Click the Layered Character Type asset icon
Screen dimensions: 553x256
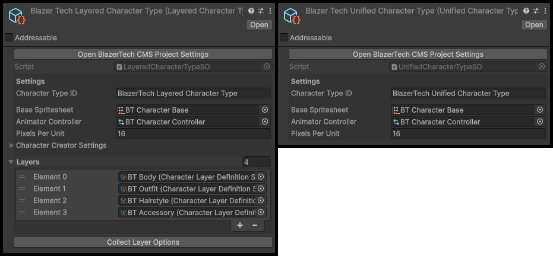tap(17, 16)
